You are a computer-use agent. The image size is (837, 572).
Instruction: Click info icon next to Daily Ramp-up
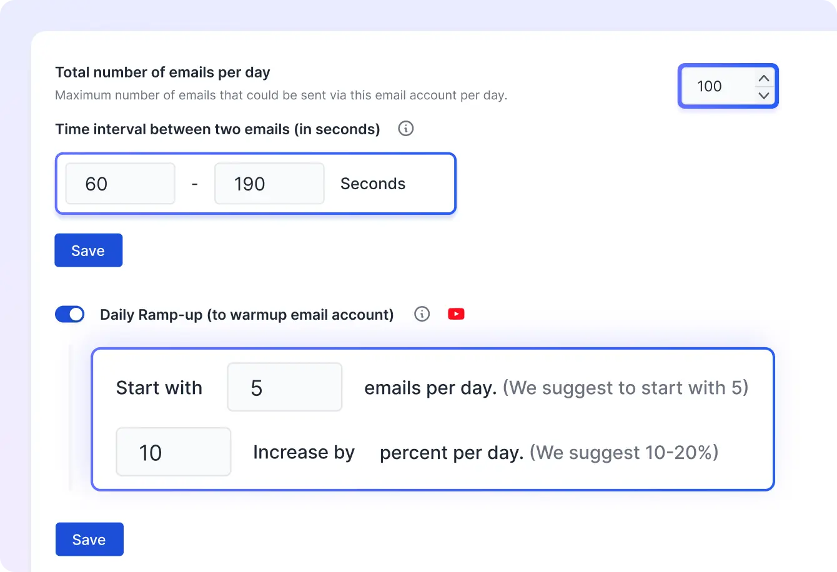[x=422, y=314]
